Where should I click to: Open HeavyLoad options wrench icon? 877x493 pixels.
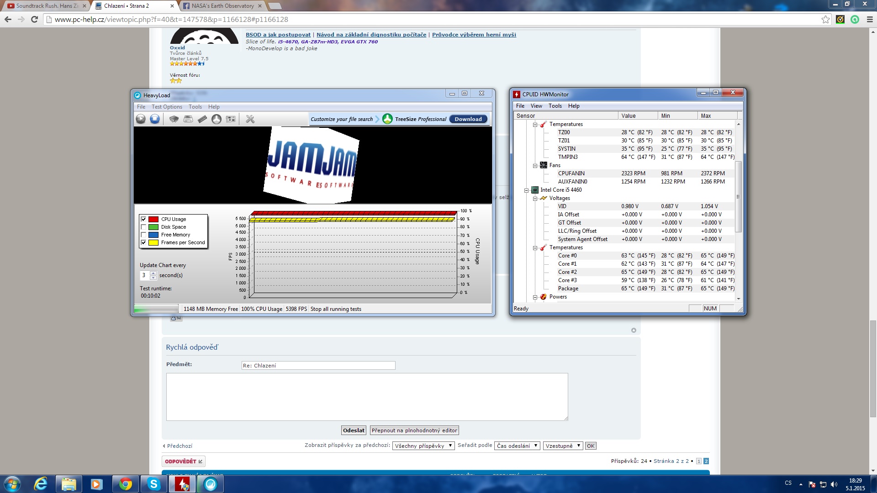coord(250,119)
